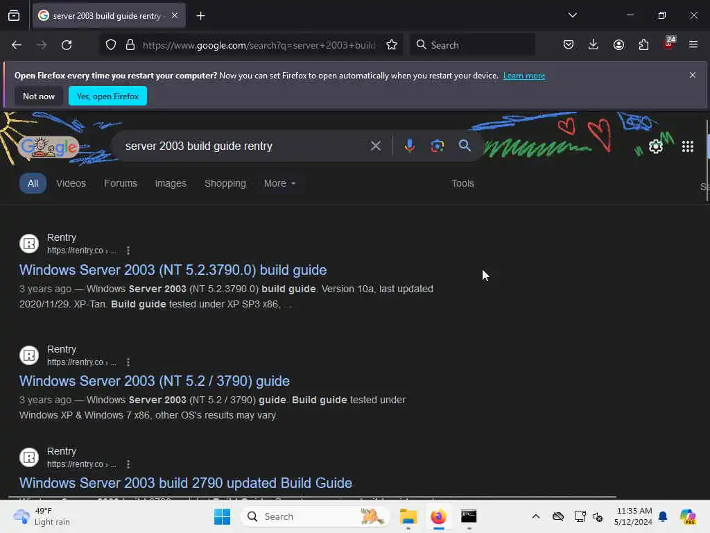Screen dimensions: 710x533
Task: Click the Google URL address bar
Action: click(x=259, y=45)
